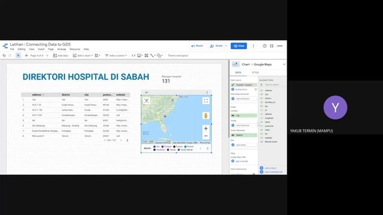Choose the line drawing tool
383x215 pixels.
click(x=153, y=56)
